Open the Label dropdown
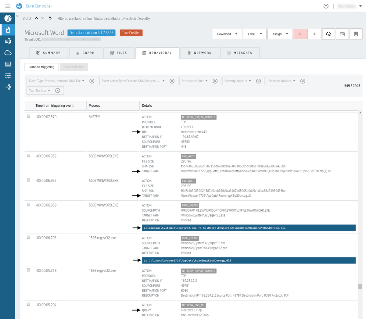The width and height of the screenshot is (366, 319). point(255,34)
